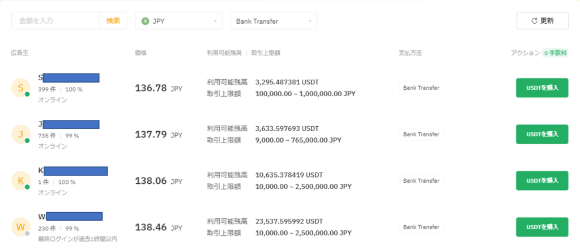The height and width of the screenshot is (250, 580).
Task: Click the 更新 refresh button
Action: tap(542, 21)
